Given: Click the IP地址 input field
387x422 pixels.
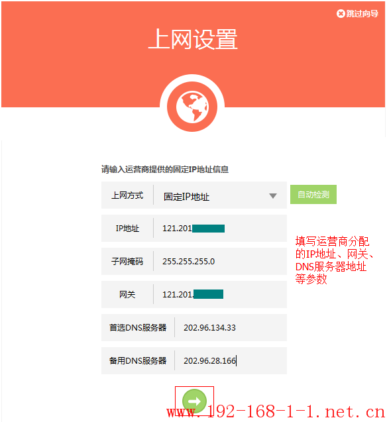Looking at the screenshot, I should [x=220, y=228].
